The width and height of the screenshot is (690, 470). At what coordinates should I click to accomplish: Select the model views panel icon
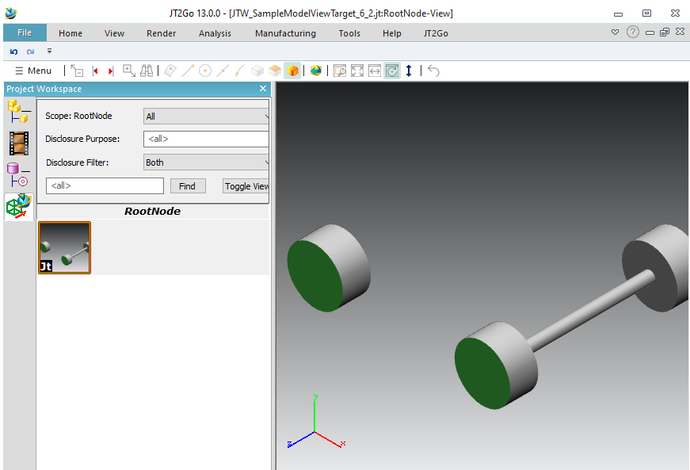click(x=19, y=206)
